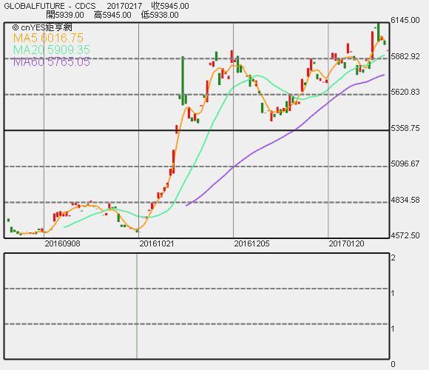Click the 5358.75 price axis label

pos(405,128)
